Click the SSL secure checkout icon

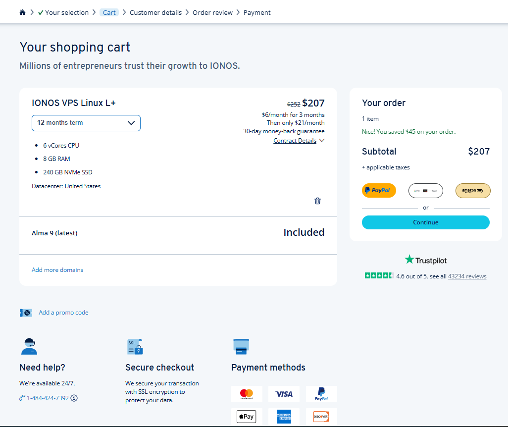coord(135,347)
